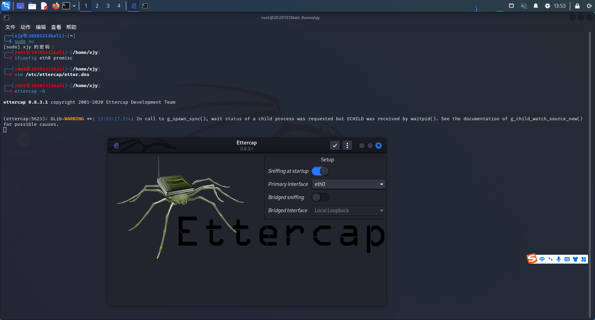Image resolution: width=595 pixels, height=320 pixels.
Task: Click the 'vim /etc/ettercap/etter.dns' command line
Action: pos(52,75)
